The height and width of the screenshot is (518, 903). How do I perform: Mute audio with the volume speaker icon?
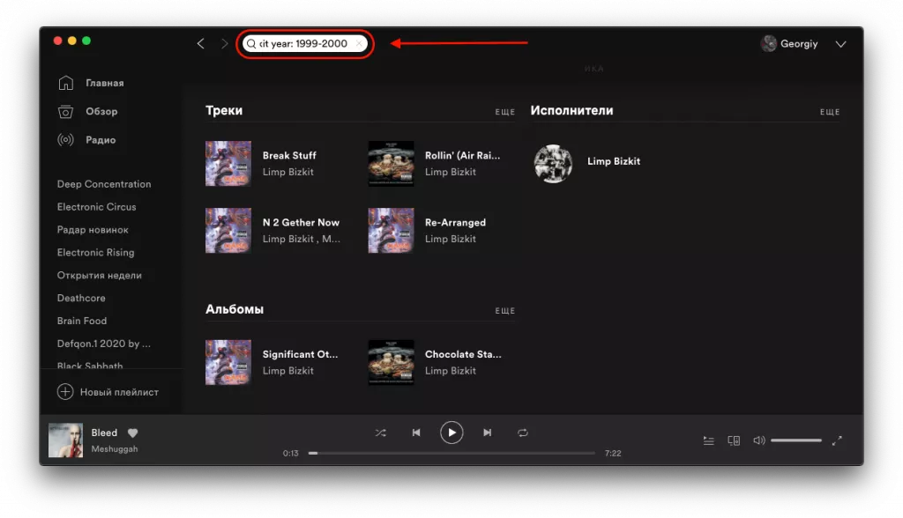click(x=758, y=440)
